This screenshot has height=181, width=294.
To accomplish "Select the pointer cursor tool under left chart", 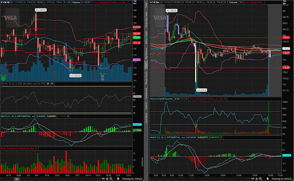I will pos(119,179).
